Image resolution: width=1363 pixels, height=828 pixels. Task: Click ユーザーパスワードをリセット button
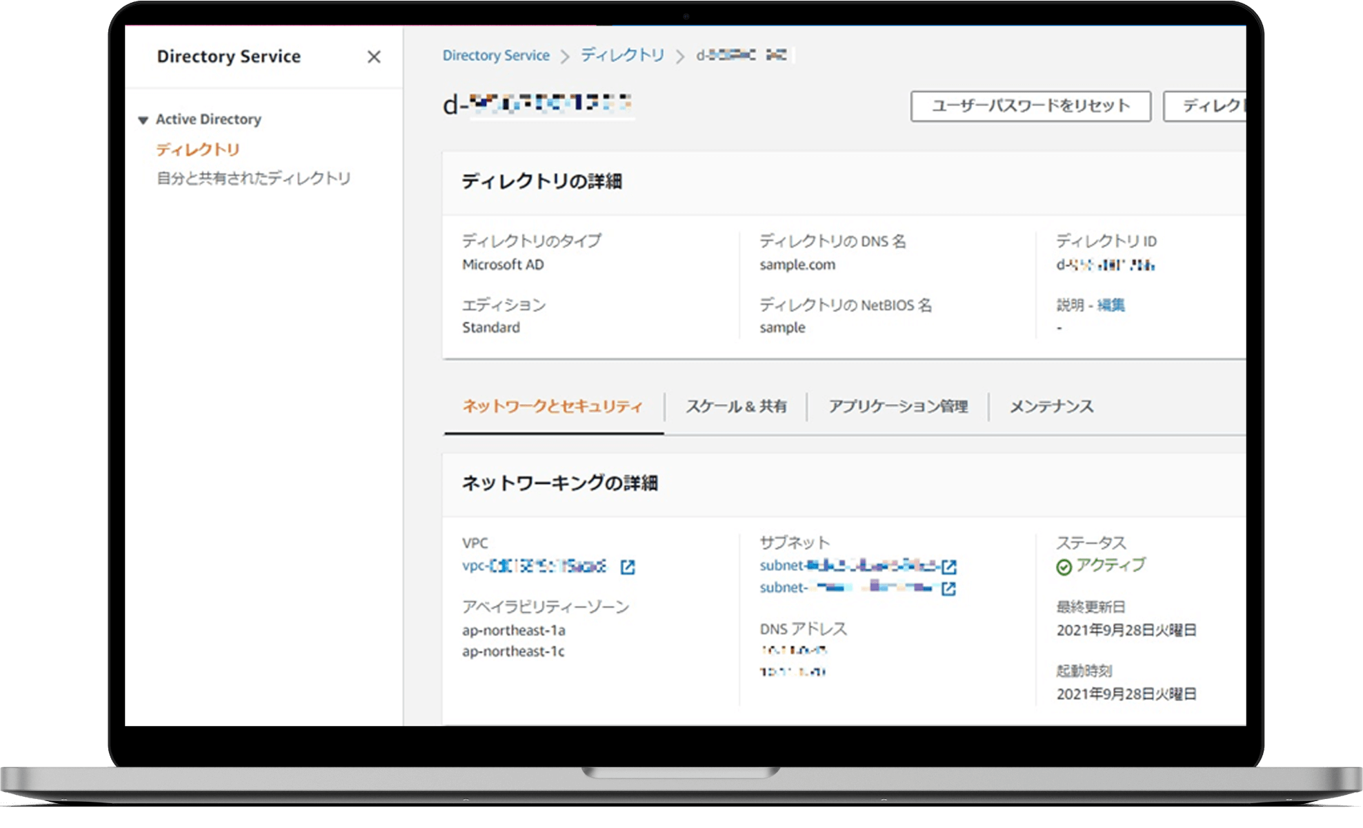coord(1031,106)
